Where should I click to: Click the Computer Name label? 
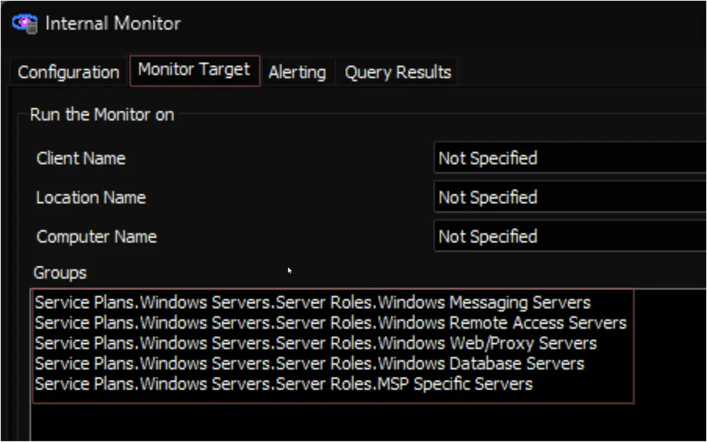click(96, 237)
